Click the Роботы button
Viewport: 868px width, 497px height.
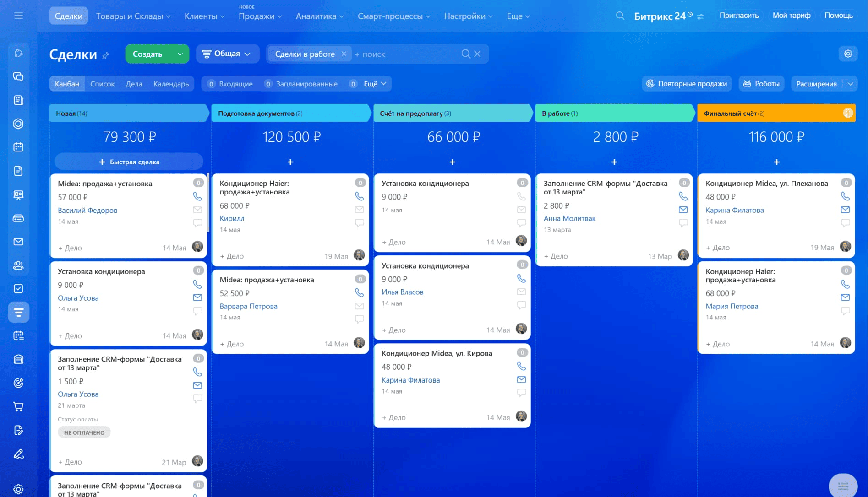pos(761,84)
